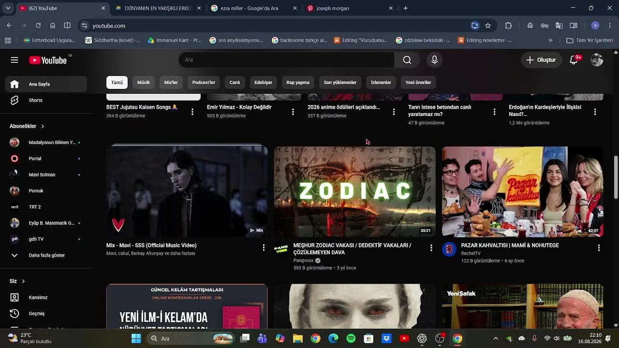Open options for PAZAR KAHVALTISI video
This screenshot has width=619, height=348.
(x=599, y=248)
